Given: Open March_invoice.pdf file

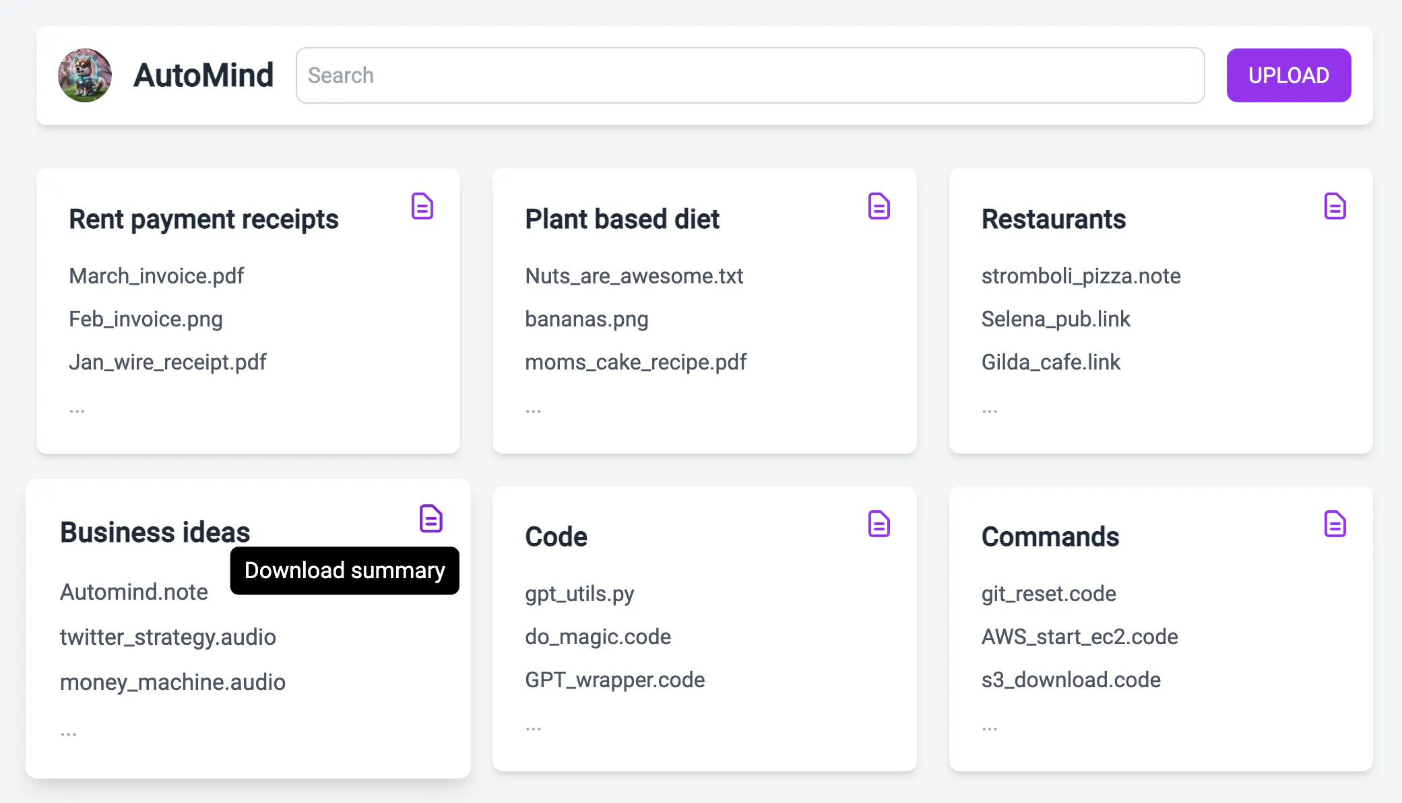Looking at the screenshot, I should click(x=156, y=276).
